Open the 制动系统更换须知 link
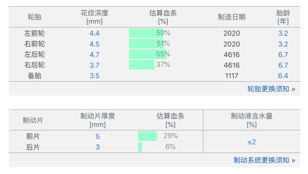308x174 pixels. [x=264, y=160]
